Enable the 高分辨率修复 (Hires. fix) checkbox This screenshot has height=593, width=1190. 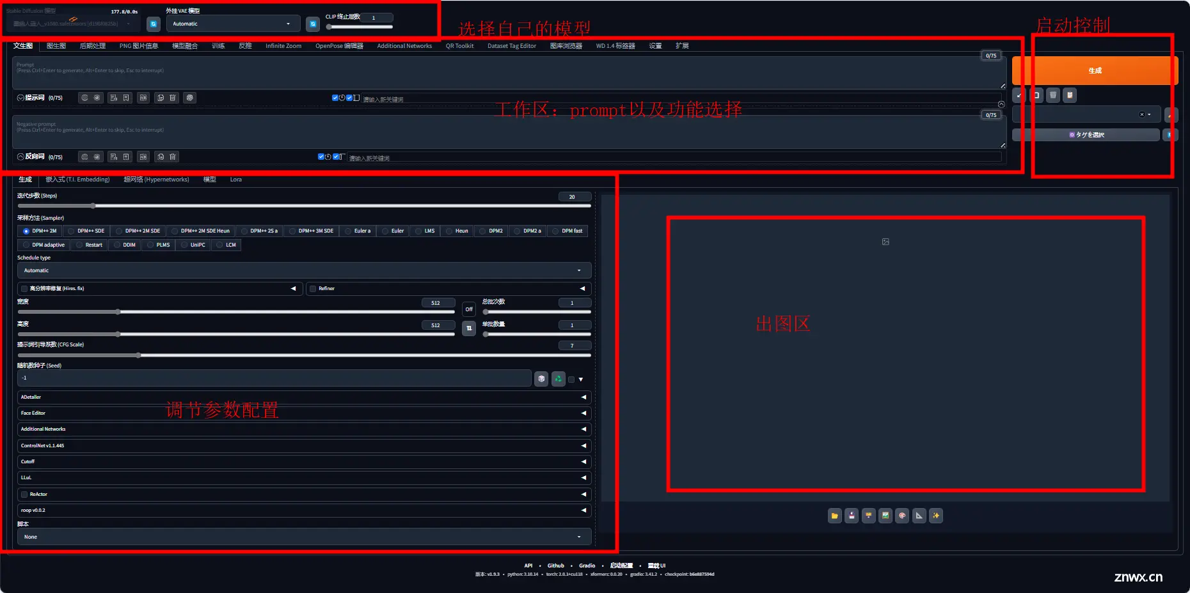(24, 289)
